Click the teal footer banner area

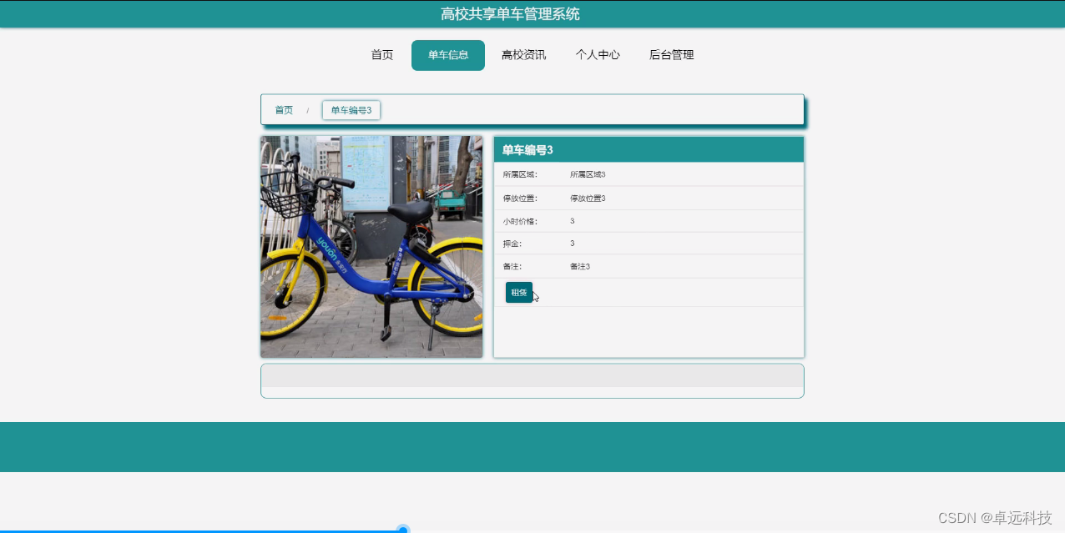532,446
